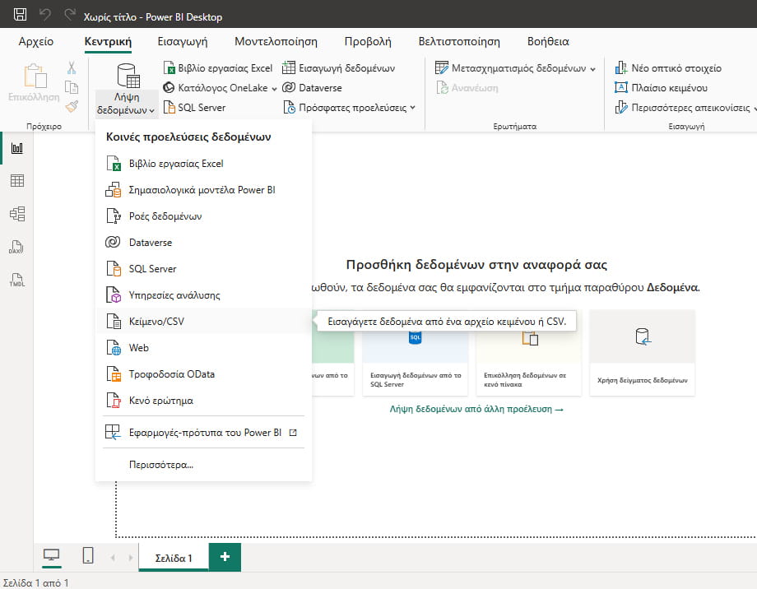The image size is (757, 589).
Task: Select the mobile layout icon
Action: [88, 555]
